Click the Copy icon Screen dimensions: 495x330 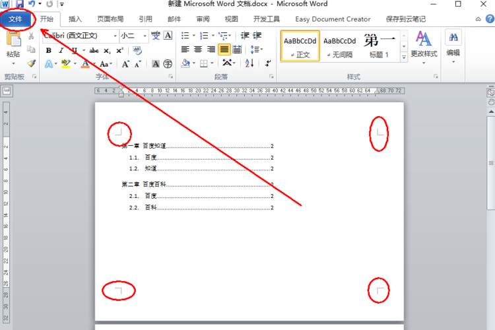click(x=31, y=49)
